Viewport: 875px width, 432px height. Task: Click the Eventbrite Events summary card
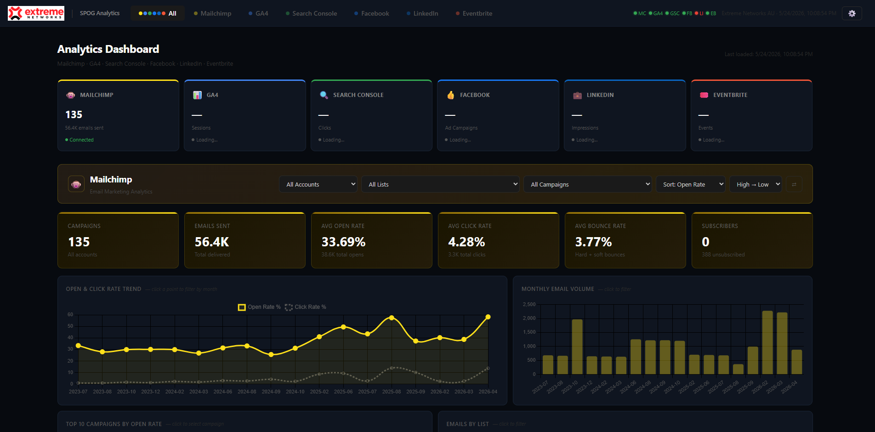tap(751, 115)
